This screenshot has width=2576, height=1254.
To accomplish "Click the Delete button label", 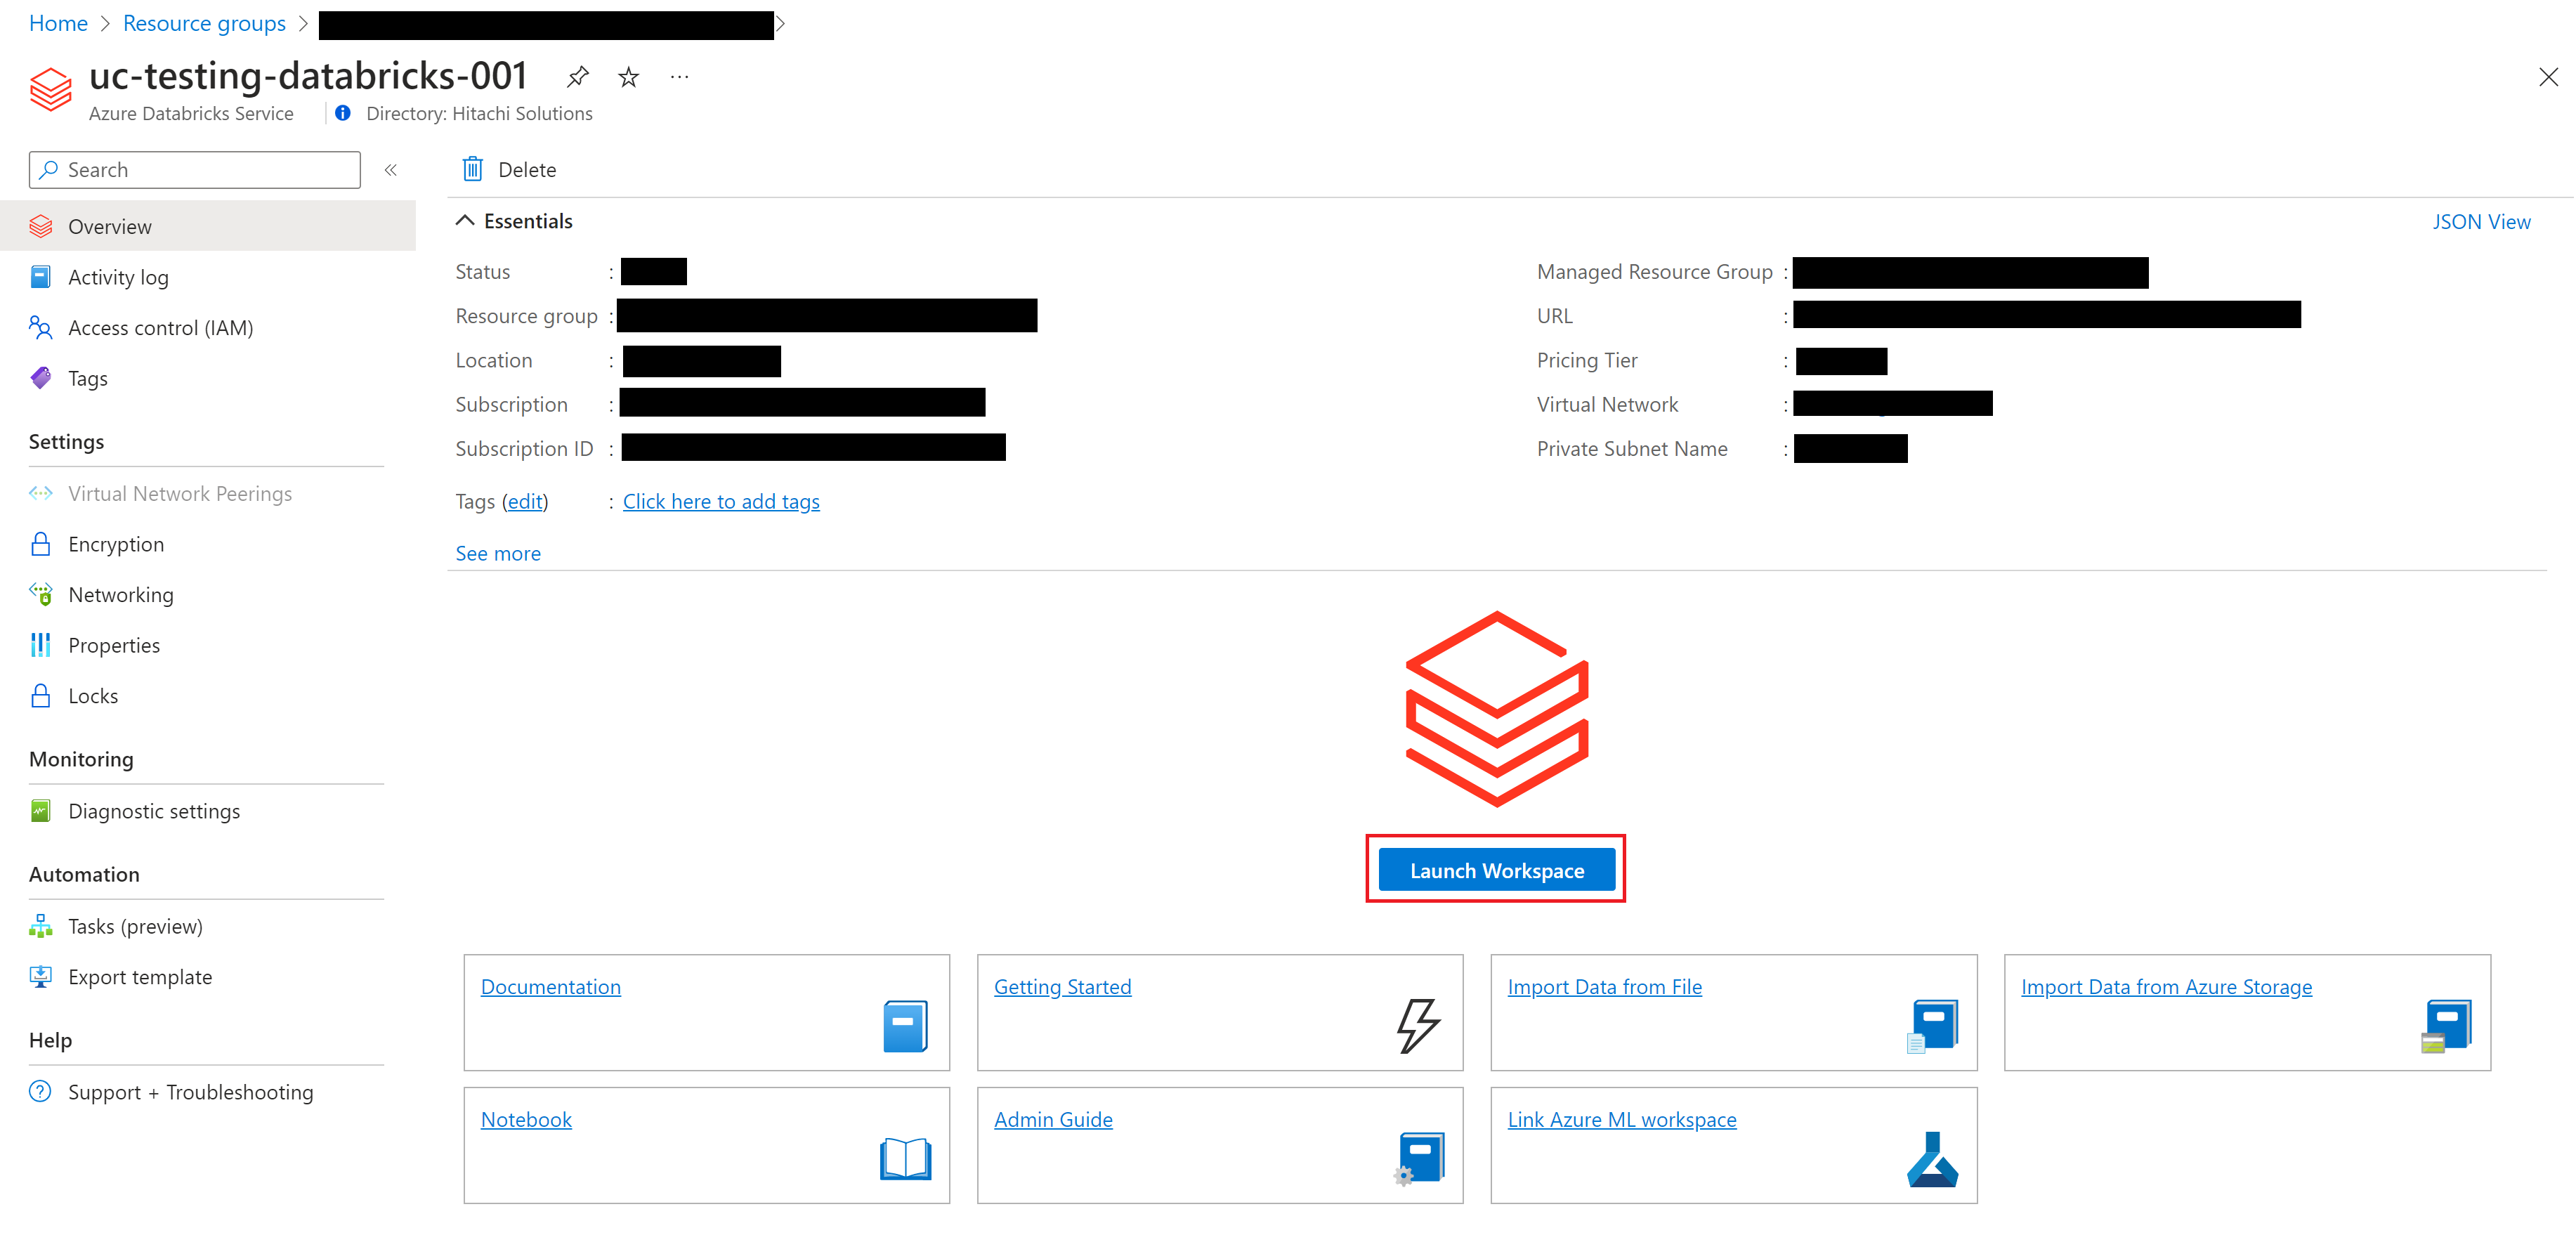I will [x=527, y=170].
